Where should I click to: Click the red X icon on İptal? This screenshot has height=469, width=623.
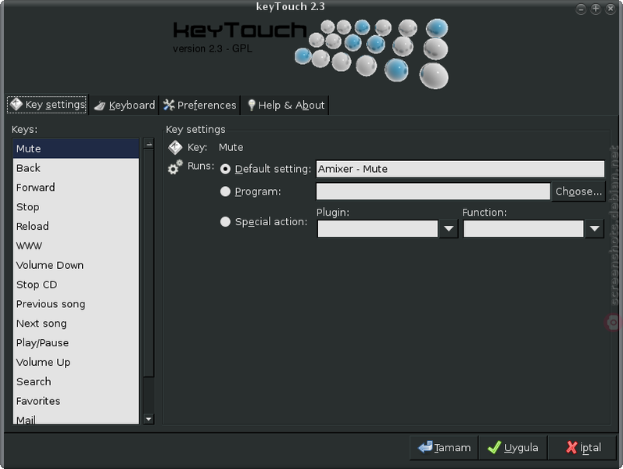[x=571, y=448]
